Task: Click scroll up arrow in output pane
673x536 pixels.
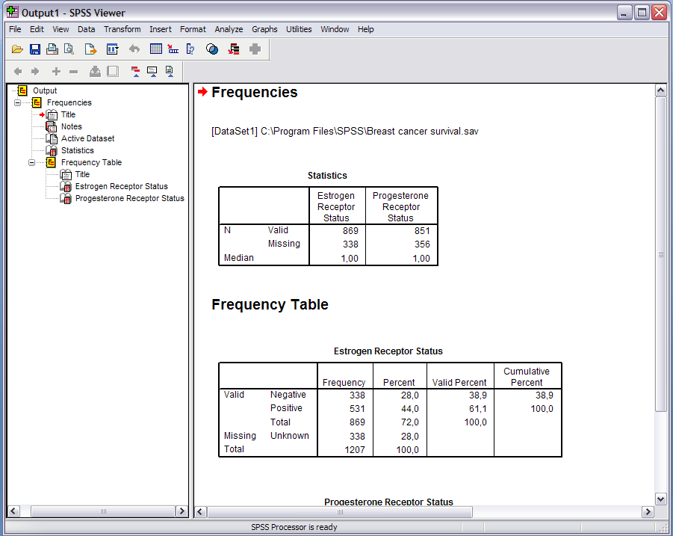Action: (660, 90)
